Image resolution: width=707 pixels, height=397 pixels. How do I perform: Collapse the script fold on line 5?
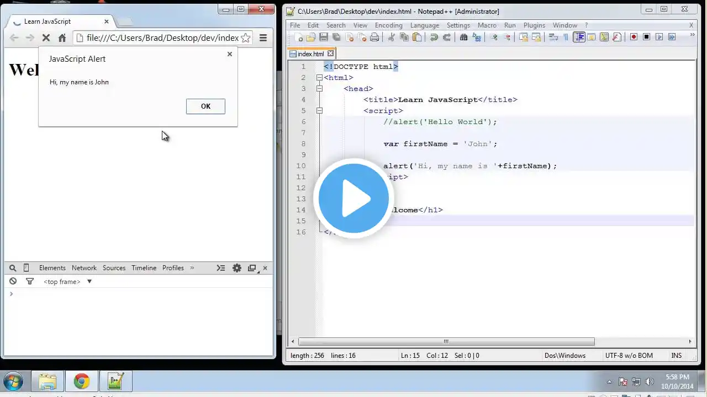click(319, 111)
